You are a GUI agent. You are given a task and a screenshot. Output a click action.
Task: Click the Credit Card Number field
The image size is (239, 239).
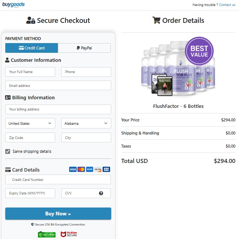pyautogui.click(x=58, y=180)
